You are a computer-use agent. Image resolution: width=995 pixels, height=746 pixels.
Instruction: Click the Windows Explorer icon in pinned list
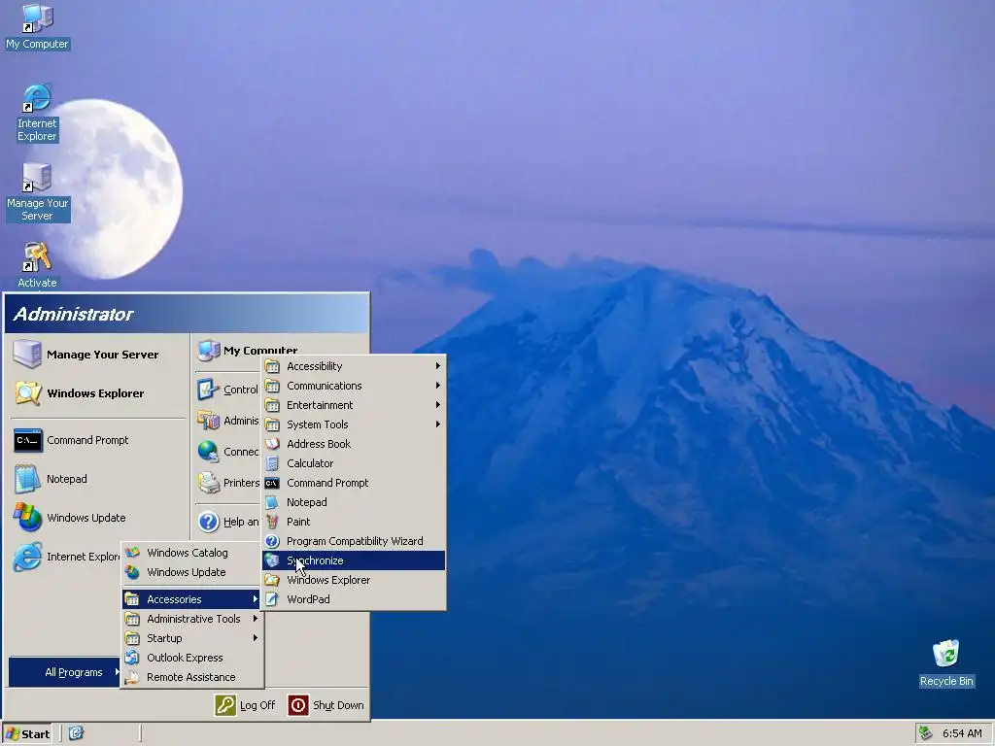click(x=27, y=393)
